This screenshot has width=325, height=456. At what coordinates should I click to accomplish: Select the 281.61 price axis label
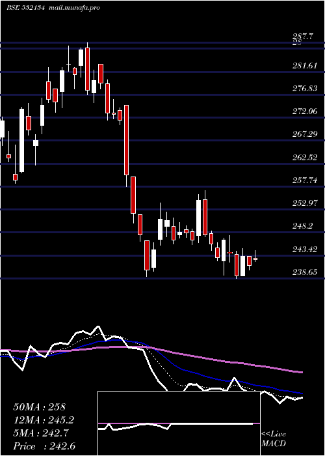304,65
